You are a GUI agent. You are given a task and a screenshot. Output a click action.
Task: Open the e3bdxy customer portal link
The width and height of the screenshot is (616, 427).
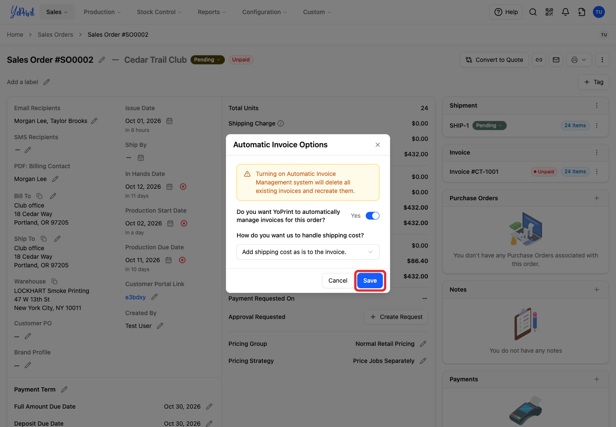point(135,297)
